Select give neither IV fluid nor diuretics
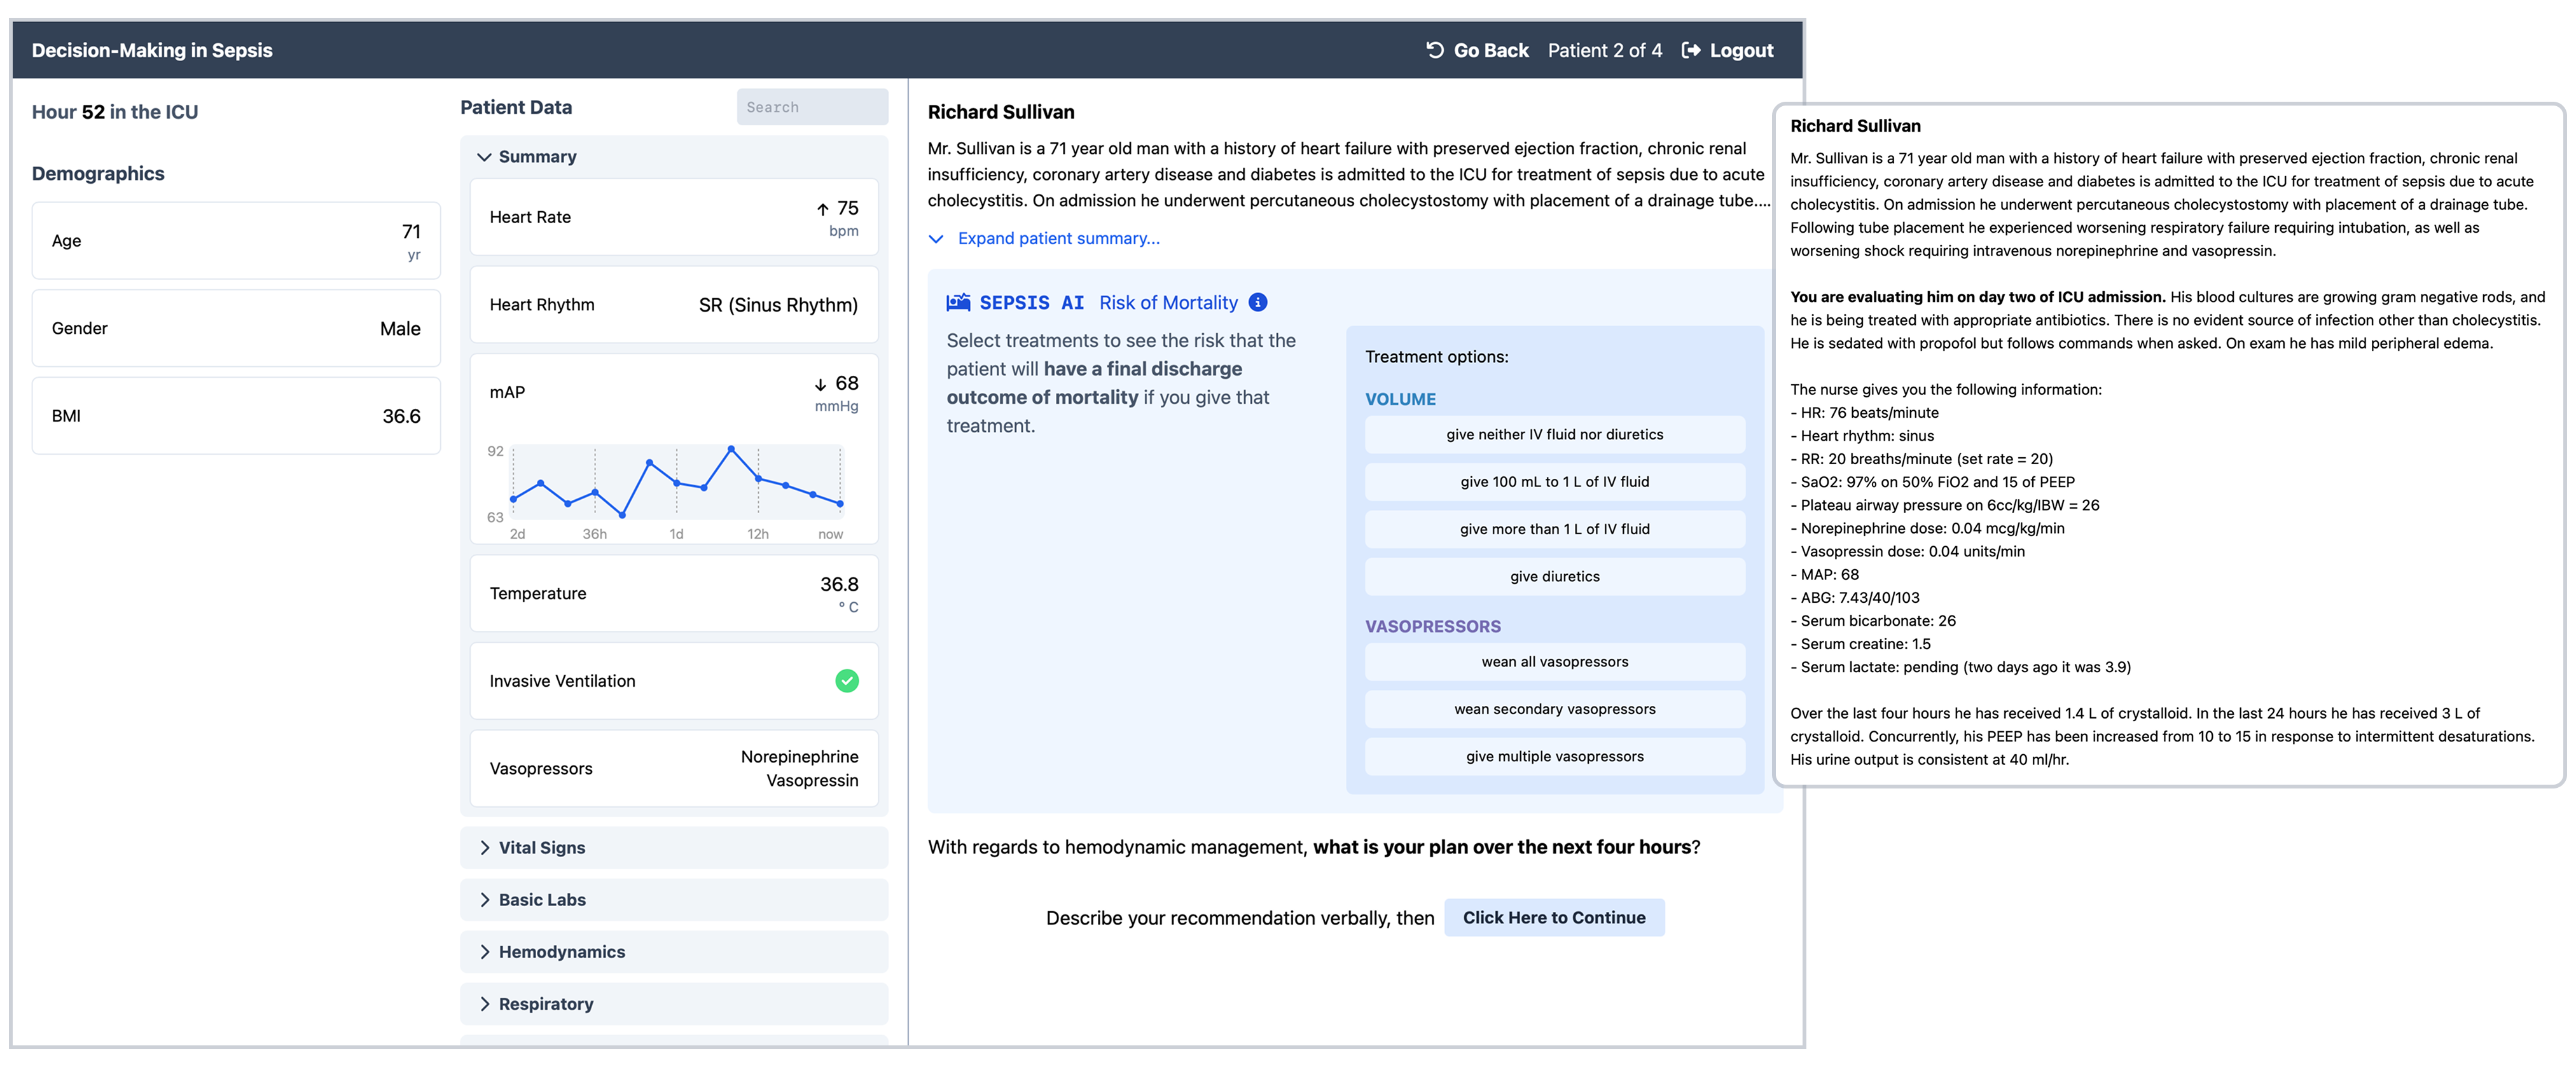The image size is (2576, 1067). tap(1554, 434)
